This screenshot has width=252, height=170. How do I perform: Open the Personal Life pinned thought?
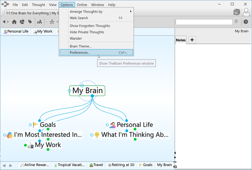[16, 32]
